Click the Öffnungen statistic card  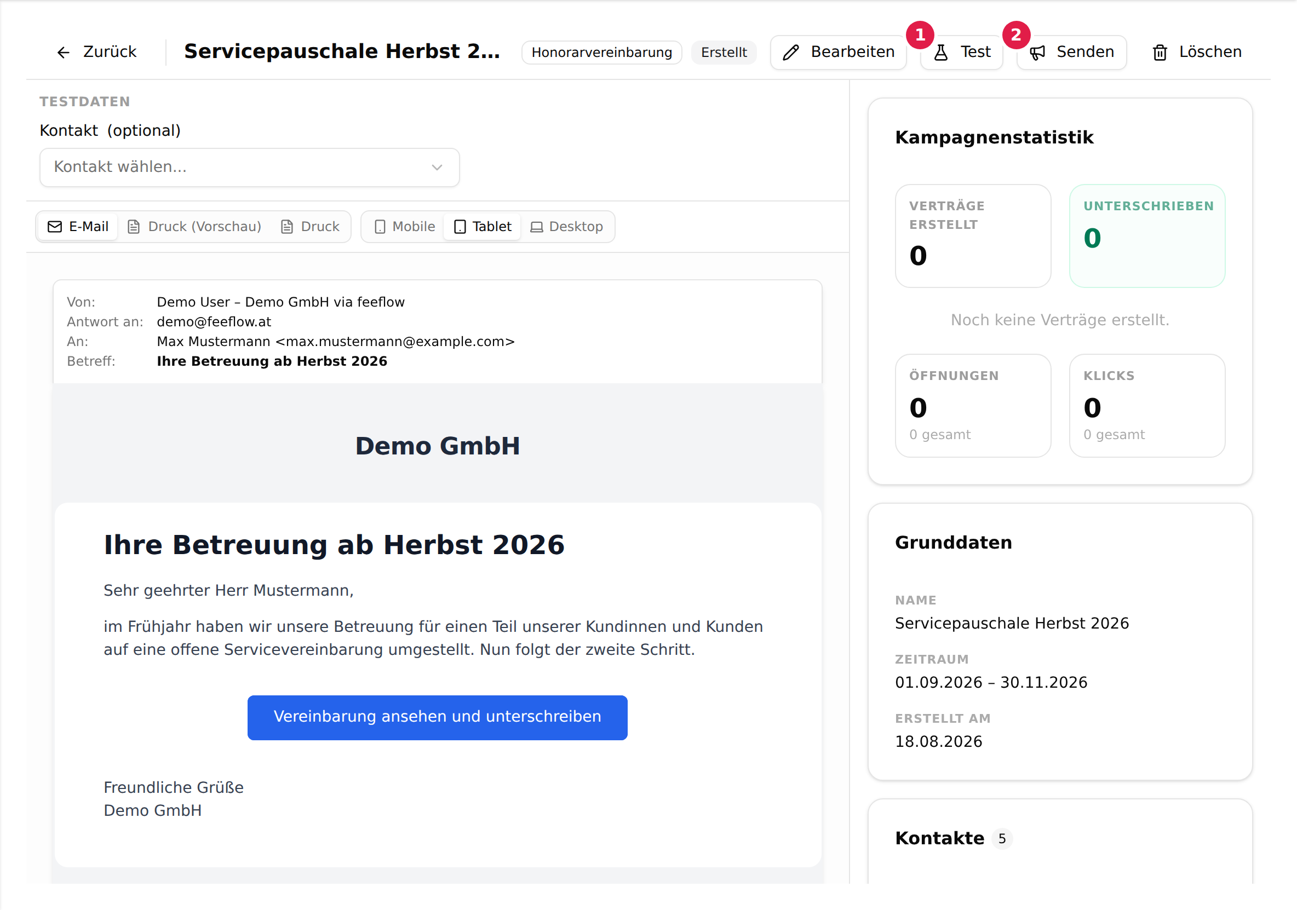pyautogui.click(x=973, y=406)
